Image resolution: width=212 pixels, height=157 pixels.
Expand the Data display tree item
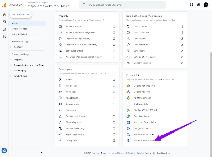coord(11,70)
